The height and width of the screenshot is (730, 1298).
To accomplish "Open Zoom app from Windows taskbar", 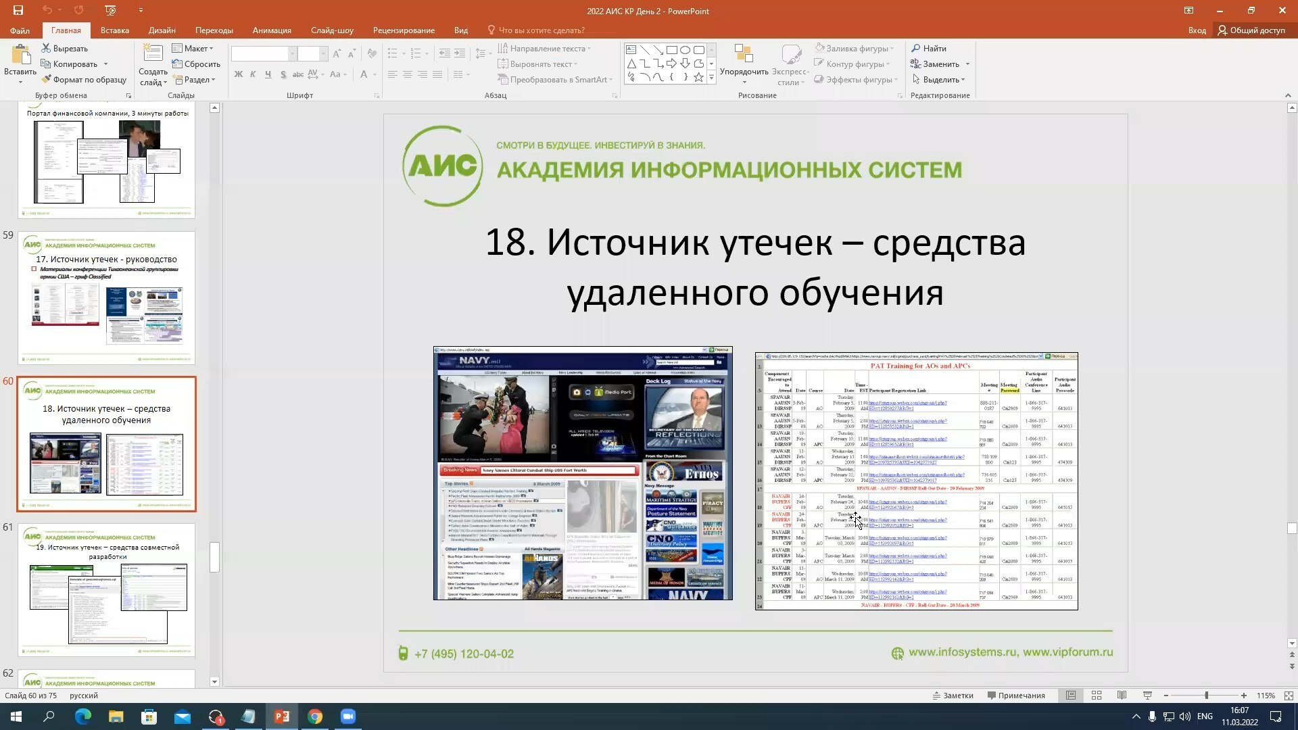I will tap(348, 716).
